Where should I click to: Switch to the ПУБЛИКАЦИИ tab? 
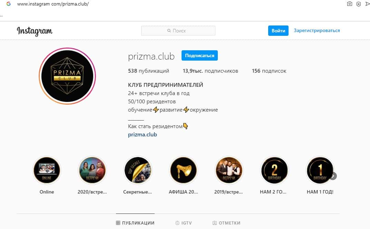135,223
